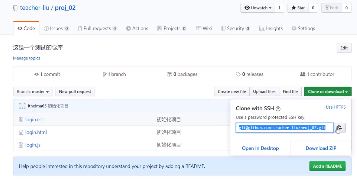Viewport: 357px width, 182px height.
Task: Click the SSH clone URL input field
Action: [285, 128]
